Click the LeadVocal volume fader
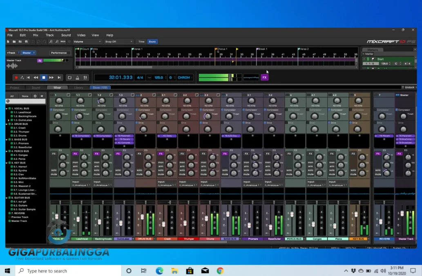 pos(78,219)
